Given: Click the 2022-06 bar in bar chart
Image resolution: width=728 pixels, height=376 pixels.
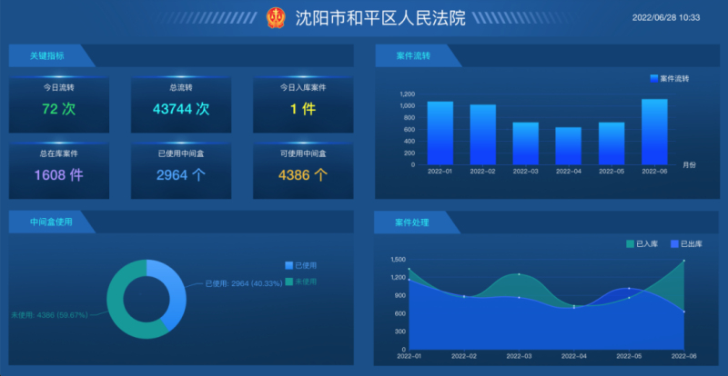Looking at the screenshot, I should (x=654, y=133).
